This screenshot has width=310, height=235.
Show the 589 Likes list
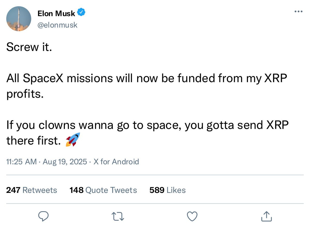[x=167, y=190]
